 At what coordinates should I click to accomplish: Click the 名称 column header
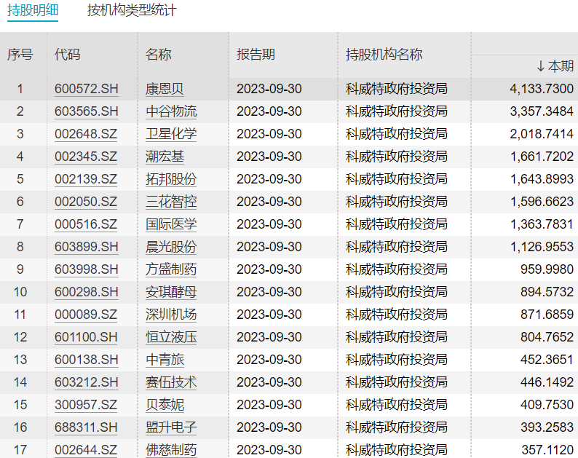click(159, 55)
